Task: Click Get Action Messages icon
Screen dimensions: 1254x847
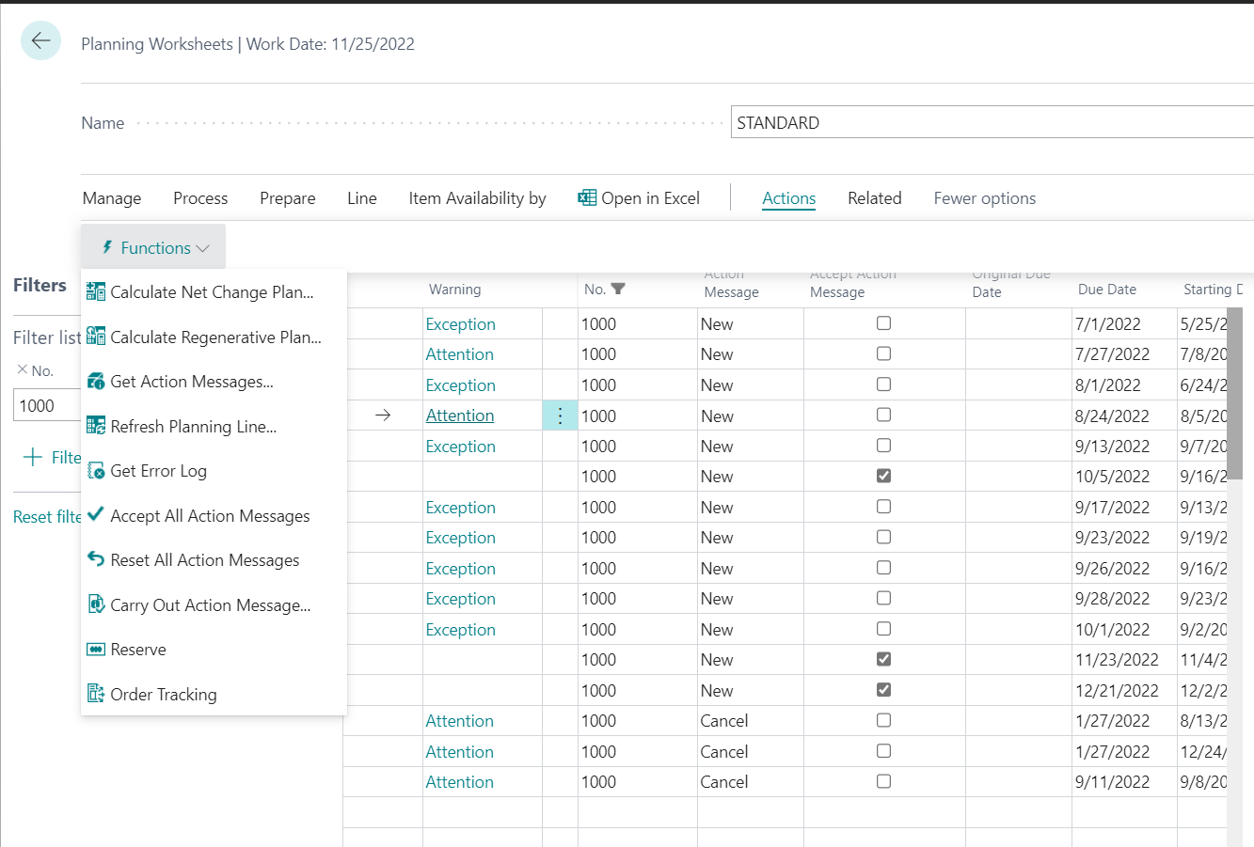Action: click(96, 382)
